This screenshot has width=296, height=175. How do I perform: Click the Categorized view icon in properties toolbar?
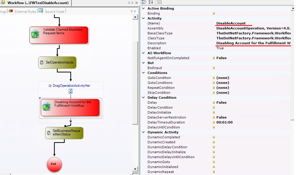tap(144, 2)
